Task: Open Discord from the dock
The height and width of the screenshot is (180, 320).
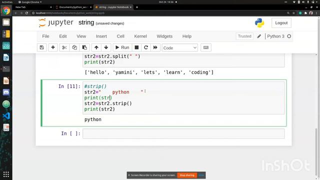Action: (x=6, y=92)
